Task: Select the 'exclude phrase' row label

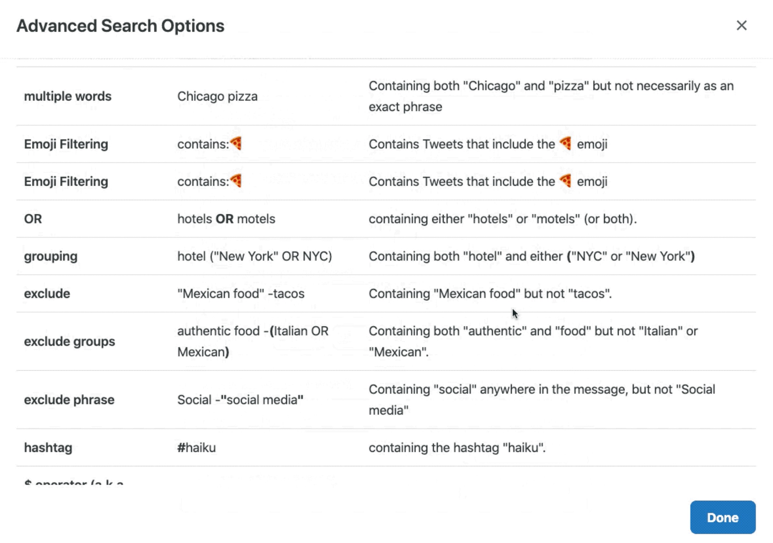Action: point(69,400)
